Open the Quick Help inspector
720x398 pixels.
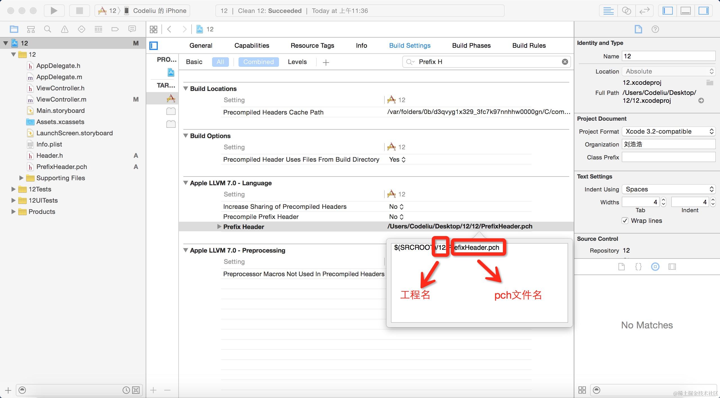pyautogui.click(x=655, y=29)
